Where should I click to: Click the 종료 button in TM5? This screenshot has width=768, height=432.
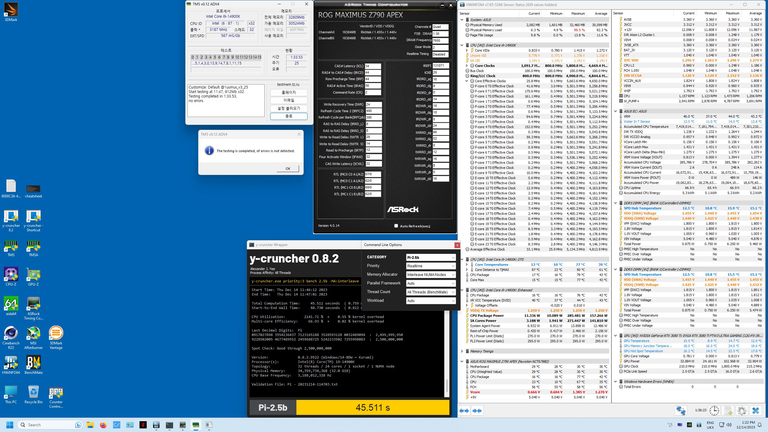(x=289, y=116)
